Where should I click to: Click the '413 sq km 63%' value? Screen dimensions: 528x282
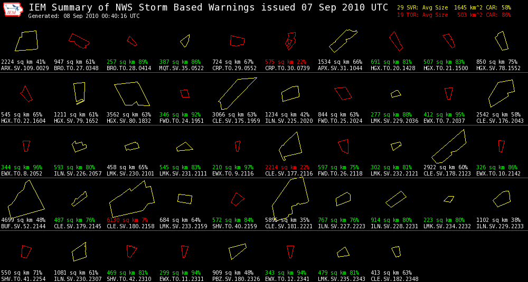tap(391, 273)
